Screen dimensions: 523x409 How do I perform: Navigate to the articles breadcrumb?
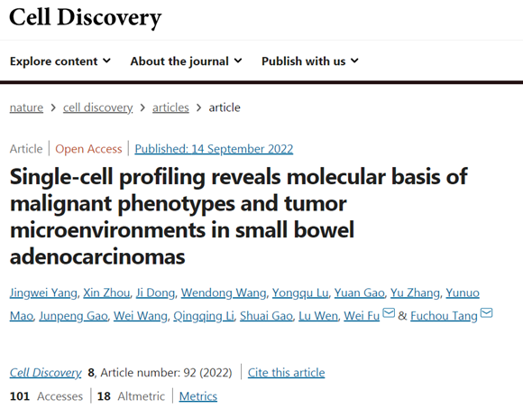[170, 107]
